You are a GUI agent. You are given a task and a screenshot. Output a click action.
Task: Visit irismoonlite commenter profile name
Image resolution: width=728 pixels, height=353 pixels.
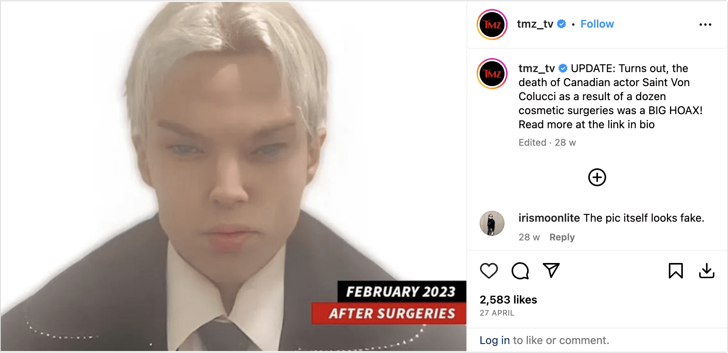click(x=549, y=218)
